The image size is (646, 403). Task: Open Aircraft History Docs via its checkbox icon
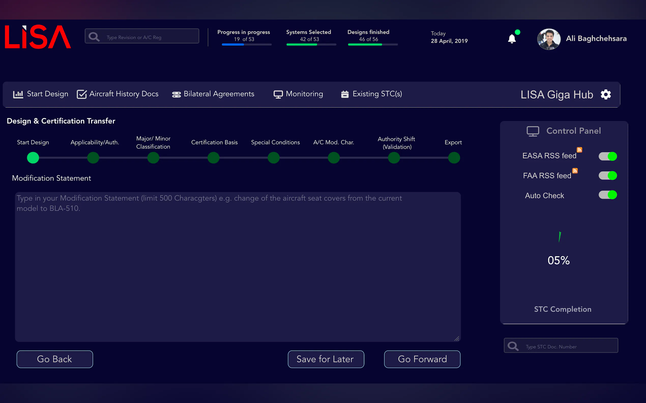(x=81, y=94)
